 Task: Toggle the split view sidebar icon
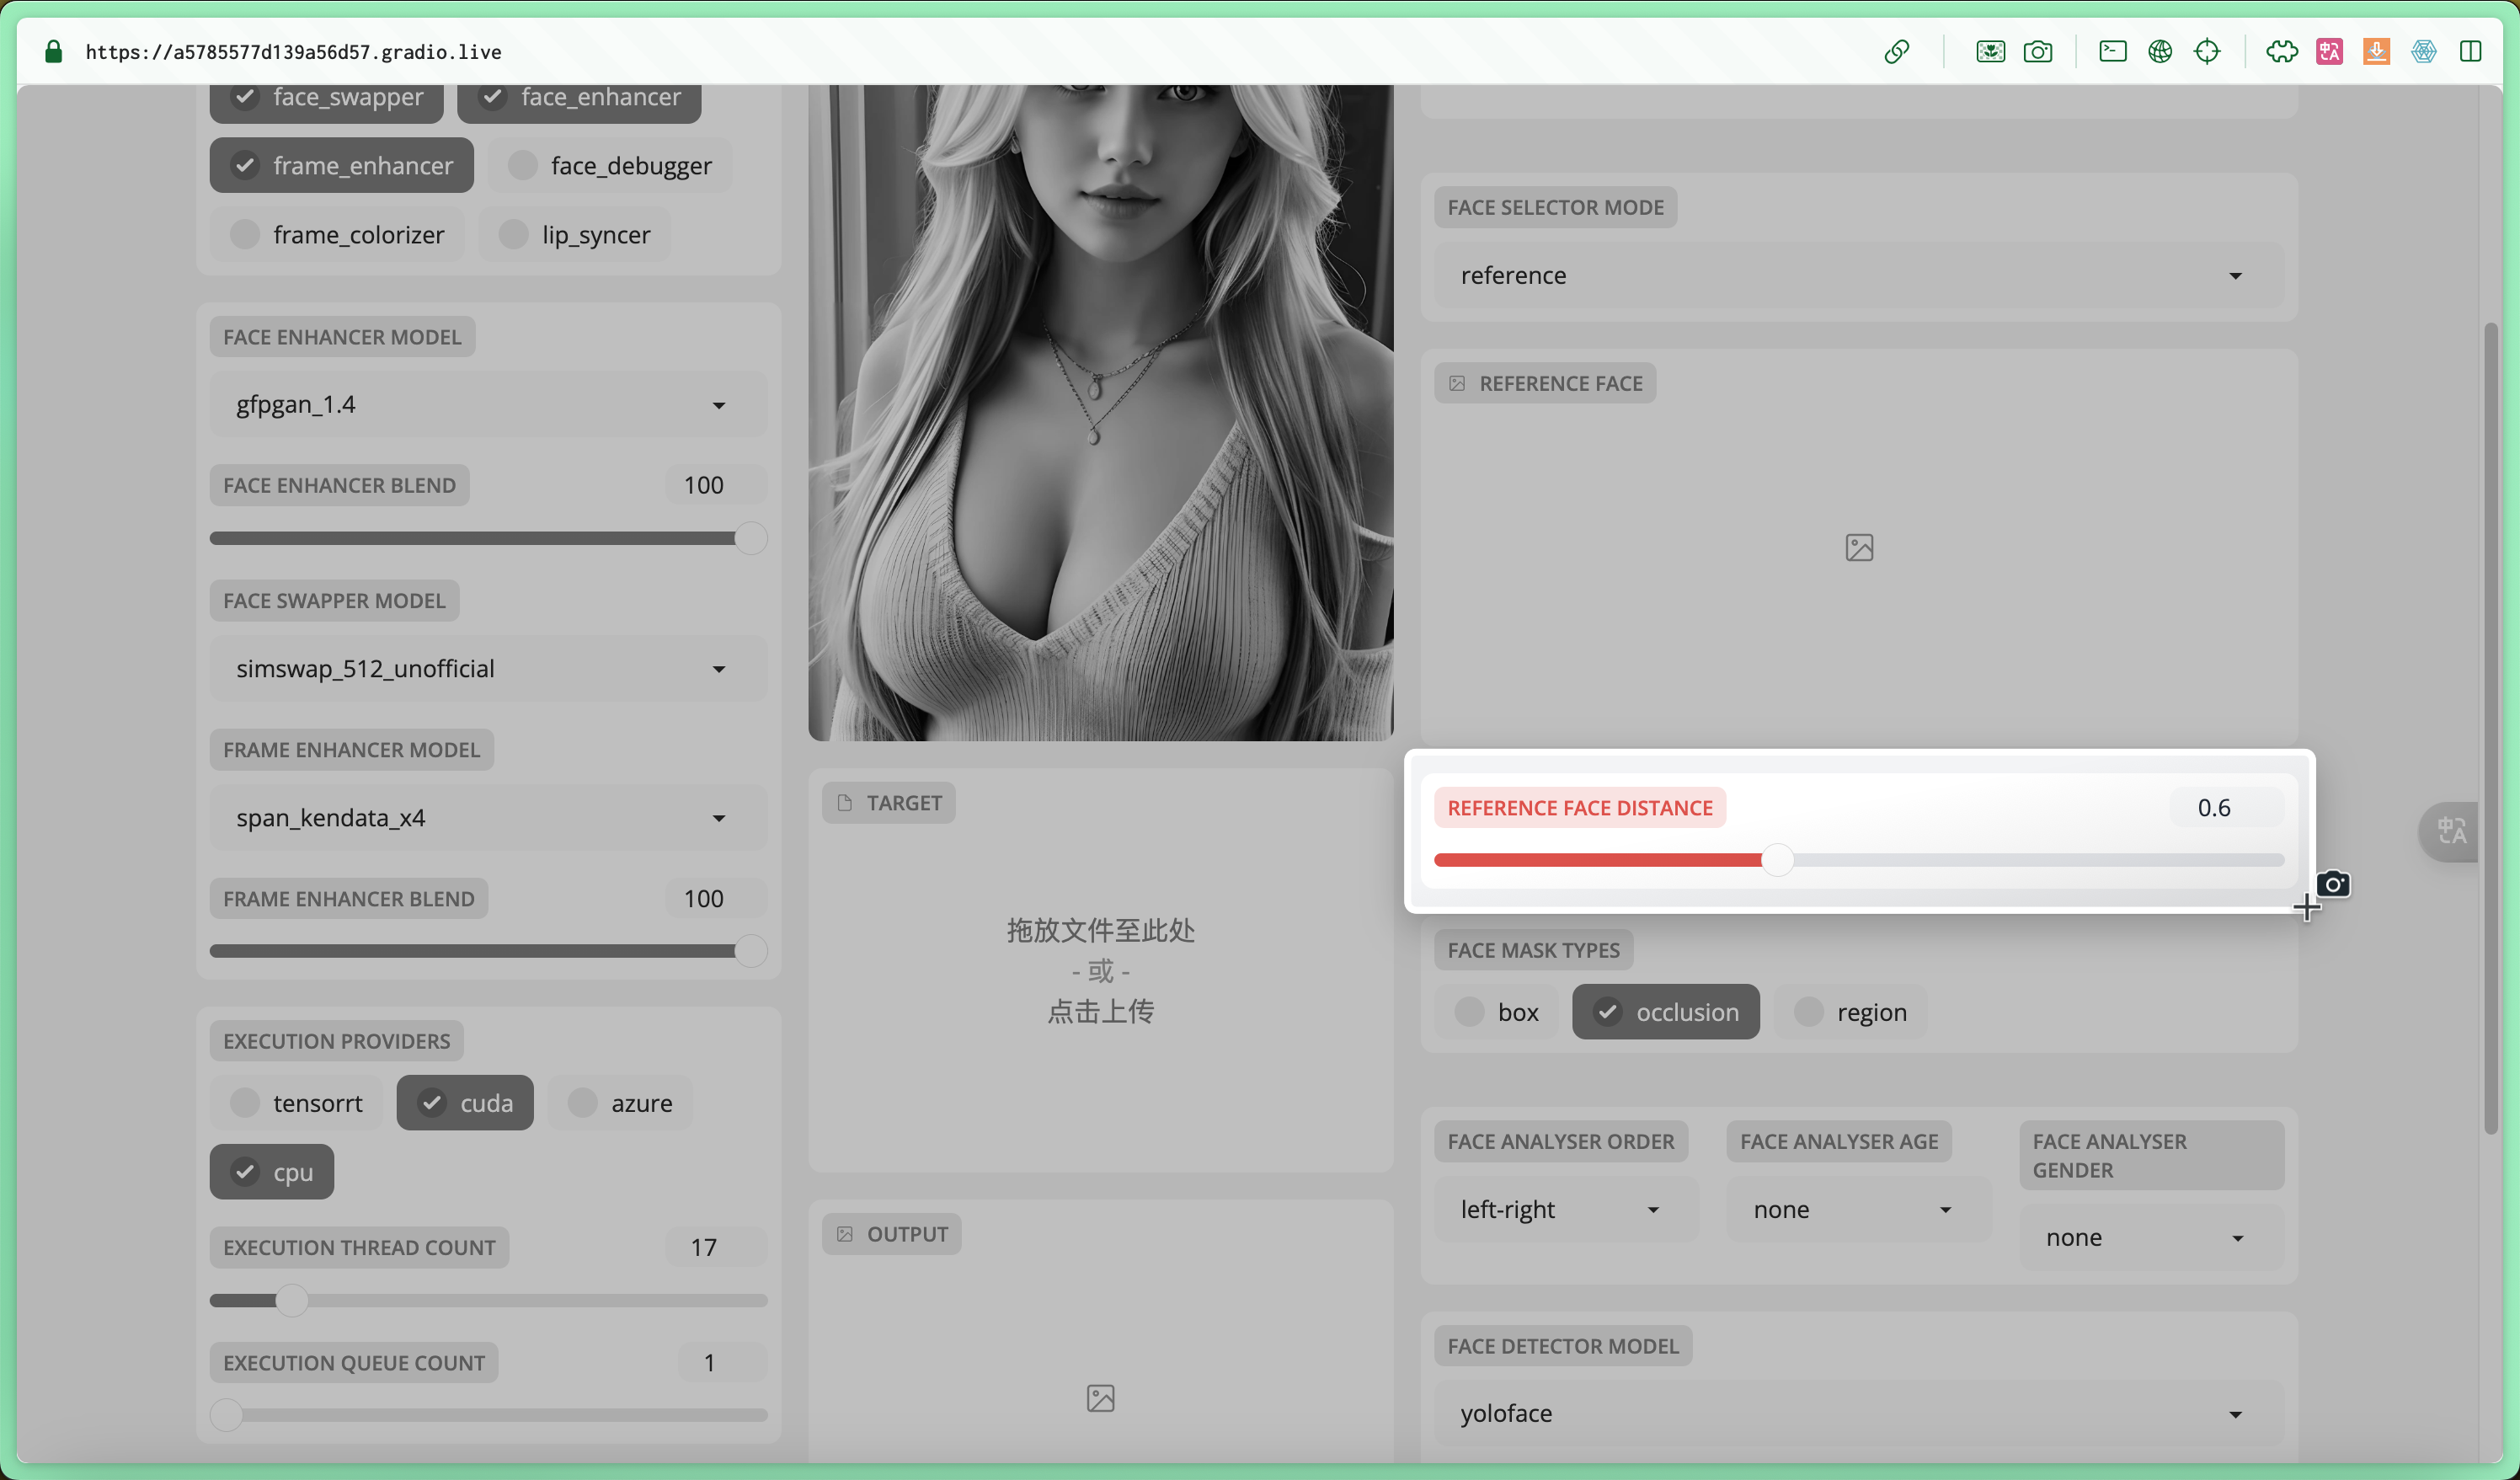(2470, 52)
